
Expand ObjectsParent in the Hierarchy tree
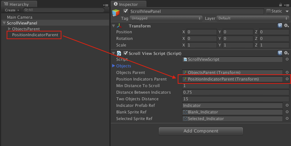tap(9, 29)
